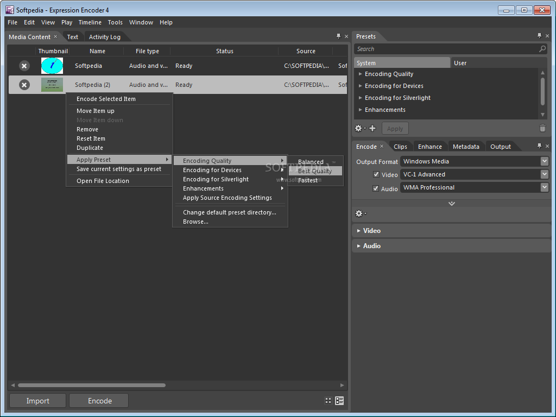Screen dimensions: 556x417
Task: Close the Encode tab with its X
Action: point(382,146)
